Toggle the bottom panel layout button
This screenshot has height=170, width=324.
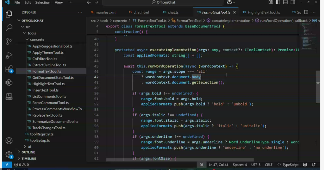[x=285, y=2]
